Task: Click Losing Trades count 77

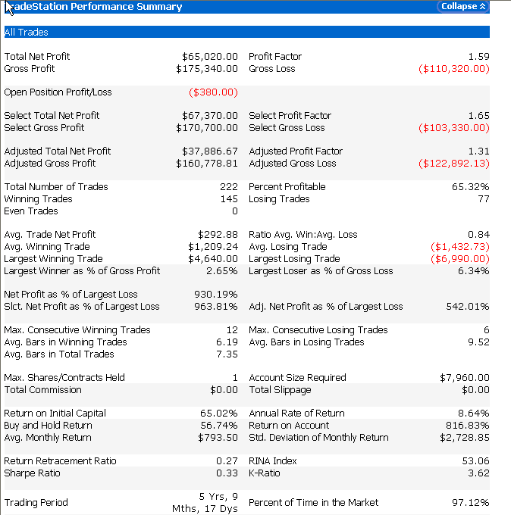Action: 484,199
